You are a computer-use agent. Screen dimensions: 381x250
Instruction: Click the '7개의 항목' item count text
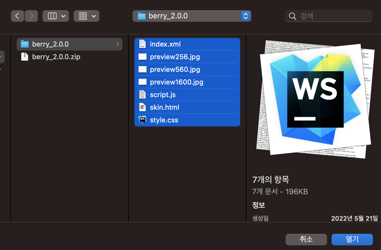click(270, 180)
